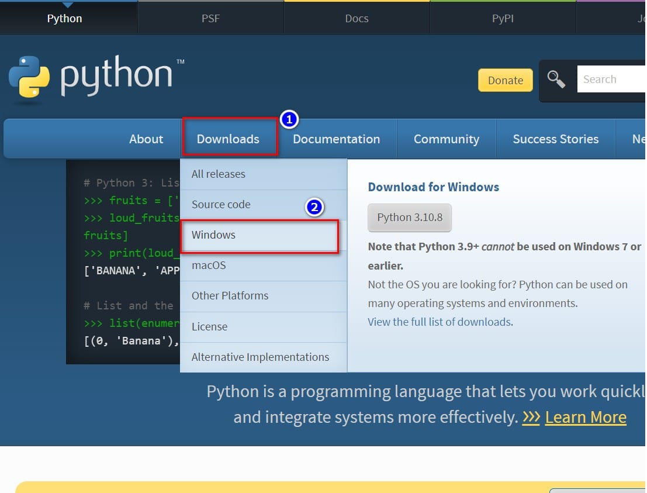This screenshot has height=493, width=647.
Task: Select Other Platforms in Downloads dropdown
Action: tap(263, 296)
